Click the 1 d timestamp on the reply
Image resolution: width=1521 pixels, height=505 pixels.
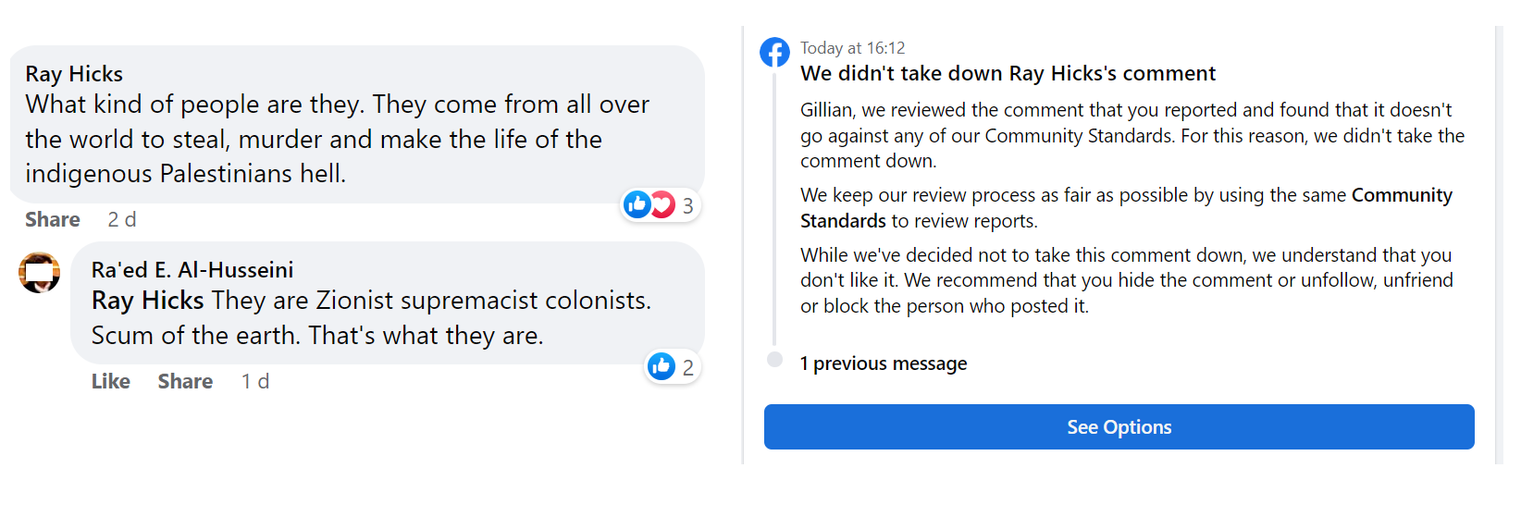[x=254, y=381]
